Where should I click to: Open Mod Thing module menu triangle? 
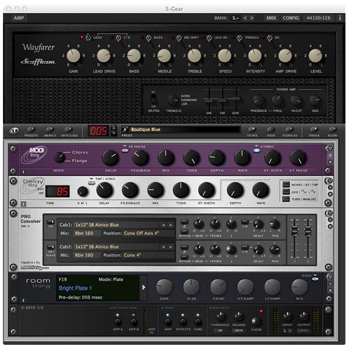329,148
